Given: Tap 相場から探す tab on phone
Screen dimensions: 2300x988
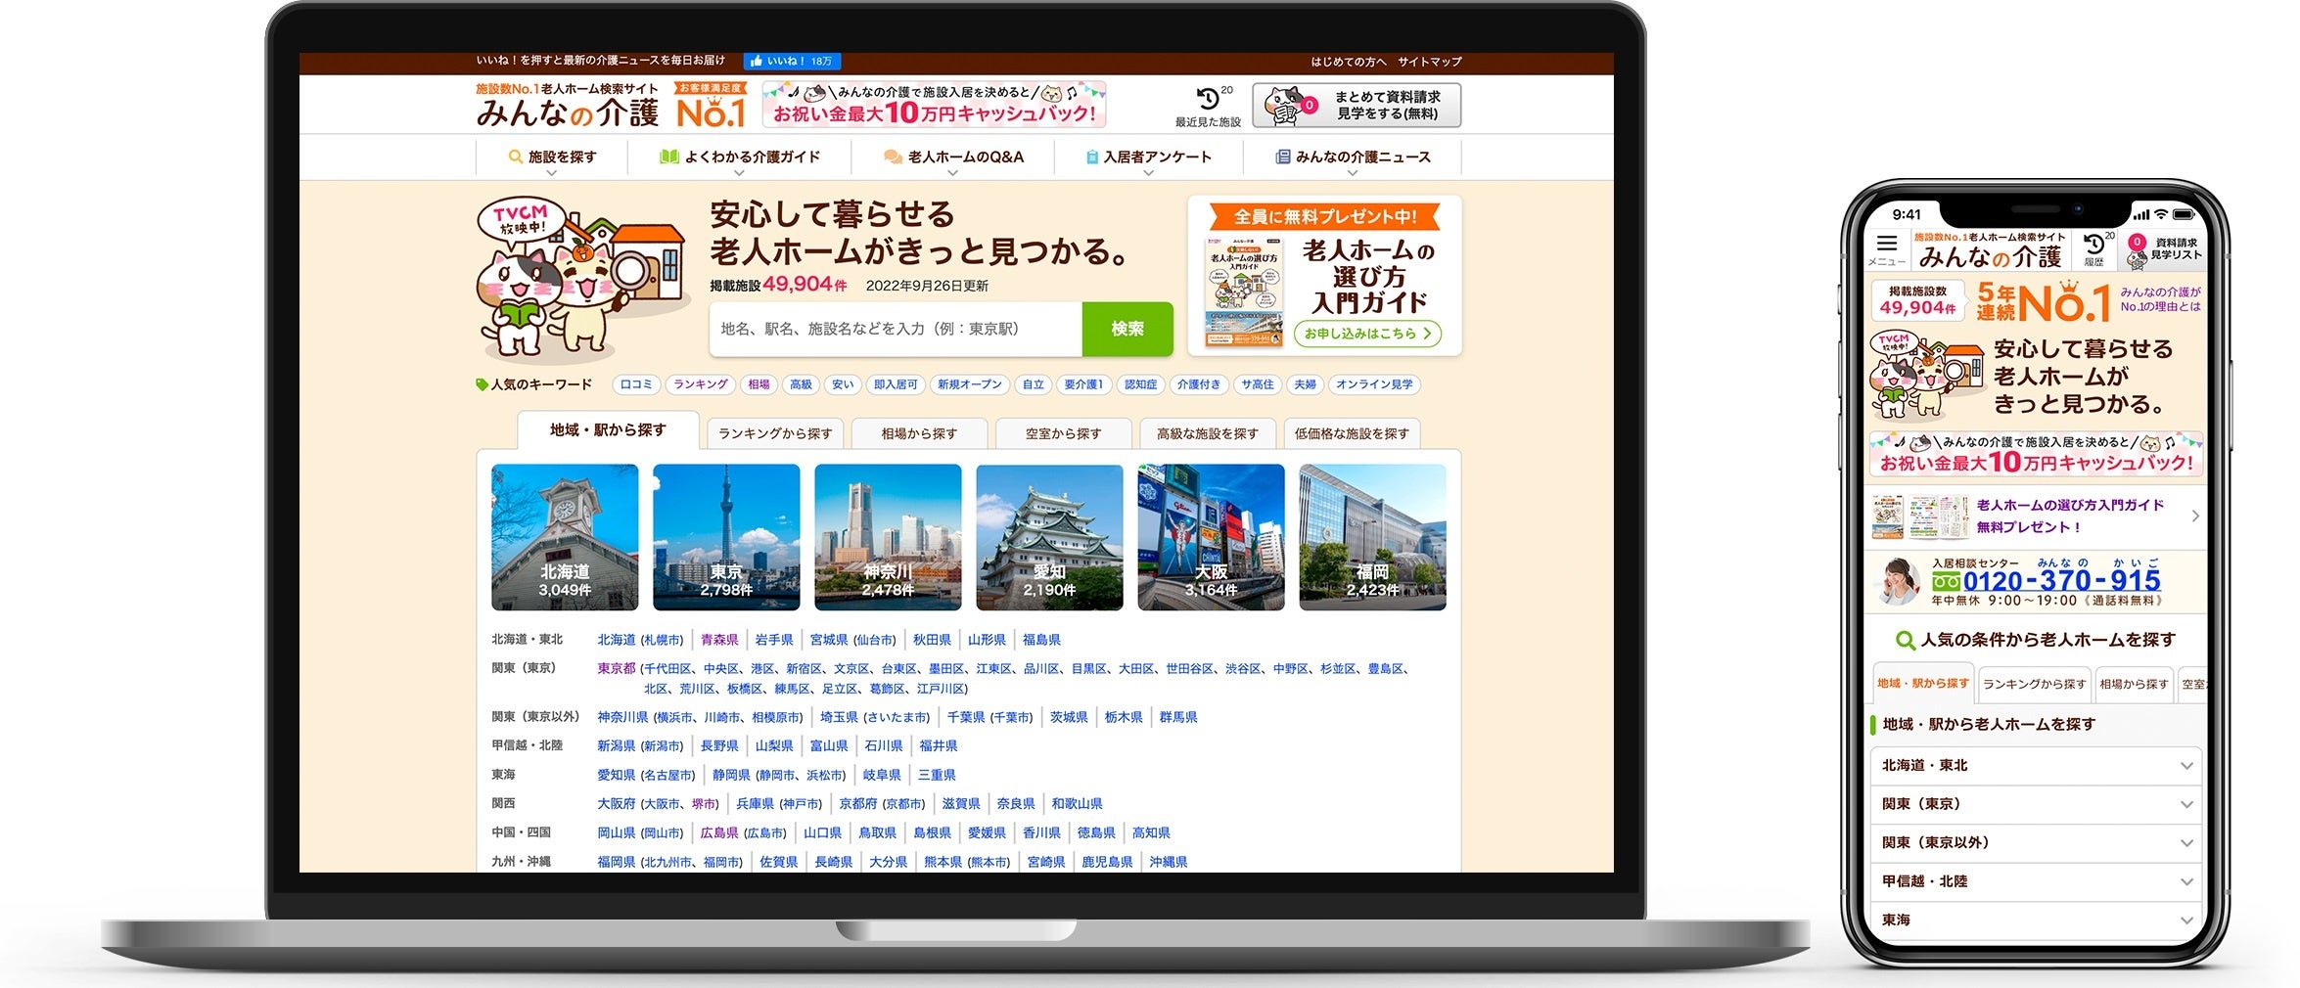Looking at the screenshot, I should pos(2134,685).
